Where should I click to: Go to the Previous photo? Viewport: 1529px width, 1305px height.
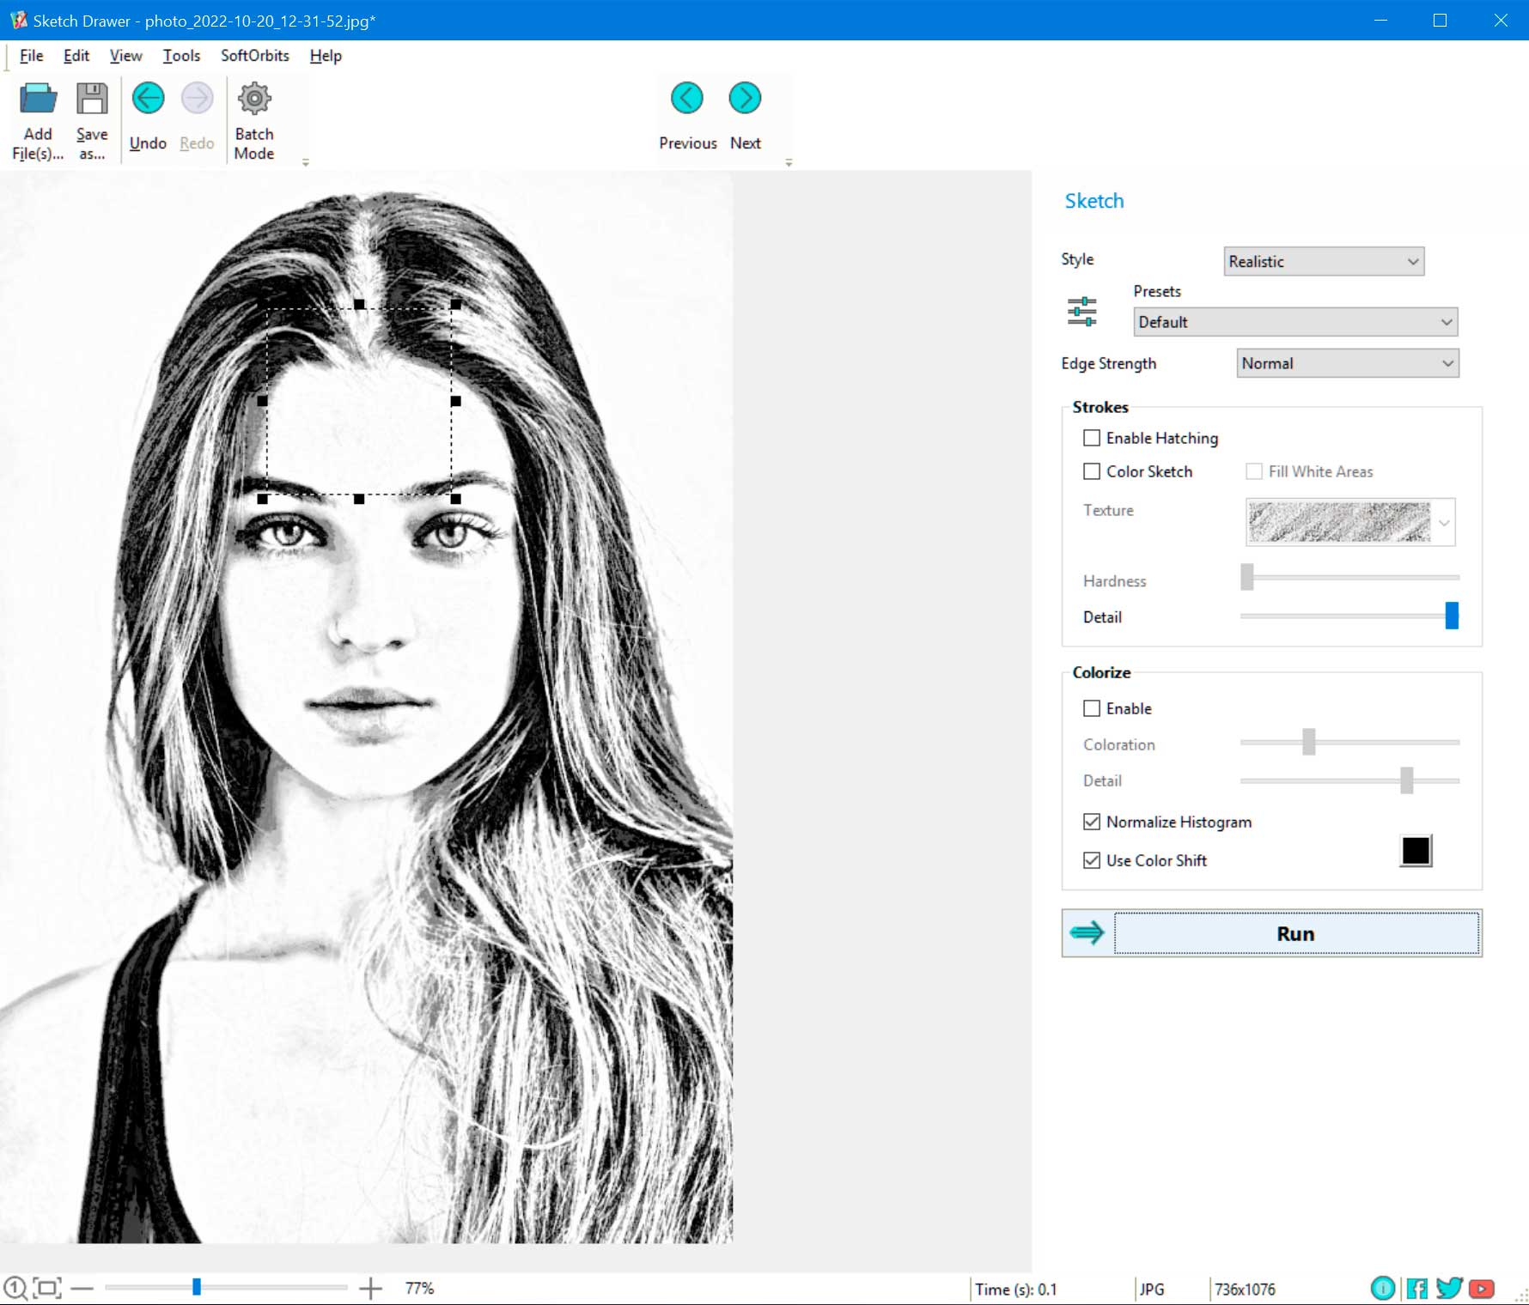point(687,97)
